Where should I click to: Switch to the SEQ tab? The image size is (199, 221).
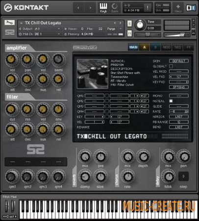[x=177, y=47]
